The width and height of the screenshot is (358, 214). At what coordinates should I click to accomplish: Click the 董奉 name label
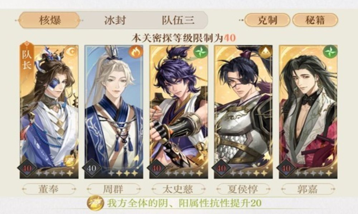coord(49,189)
